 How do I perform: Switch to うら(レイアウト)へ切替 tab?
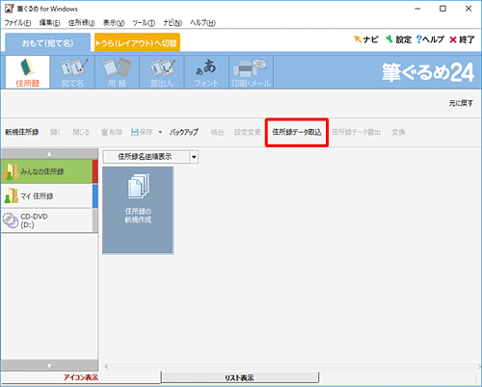click(x=137, y=42)
